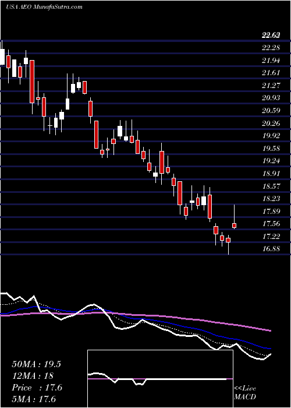Click the 19.92 price axis label

coord(271,136)
